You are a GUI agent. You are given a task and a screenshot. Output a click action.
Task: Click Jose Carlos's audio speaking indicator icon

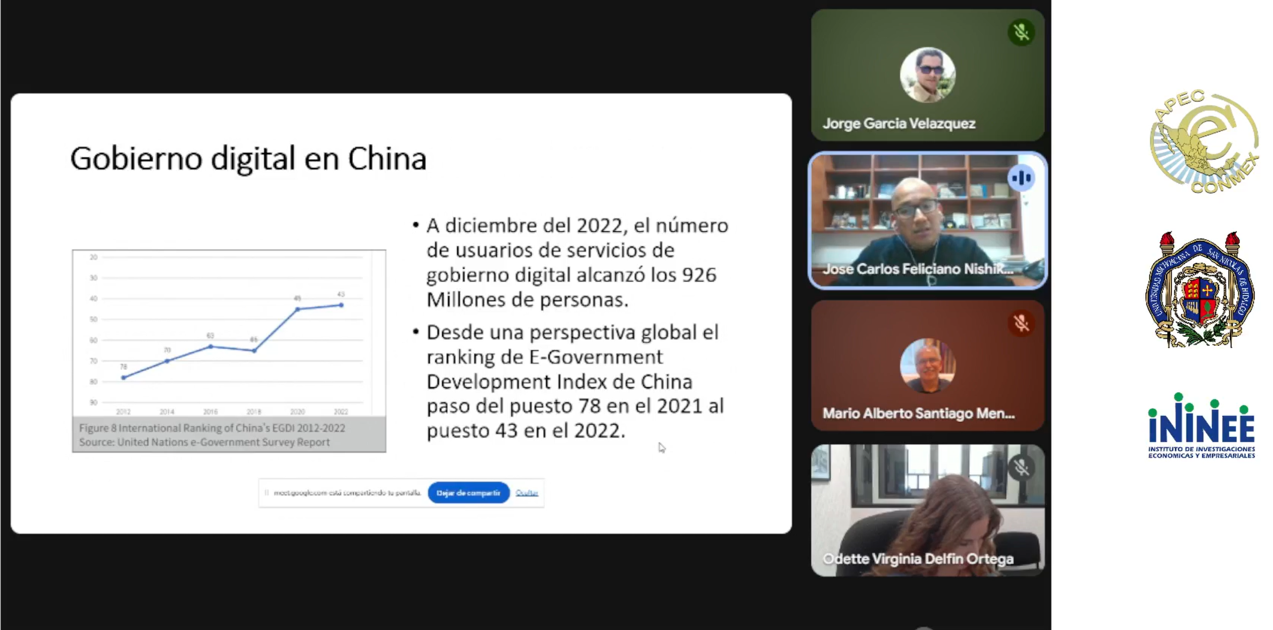(x=1021, y=178)
